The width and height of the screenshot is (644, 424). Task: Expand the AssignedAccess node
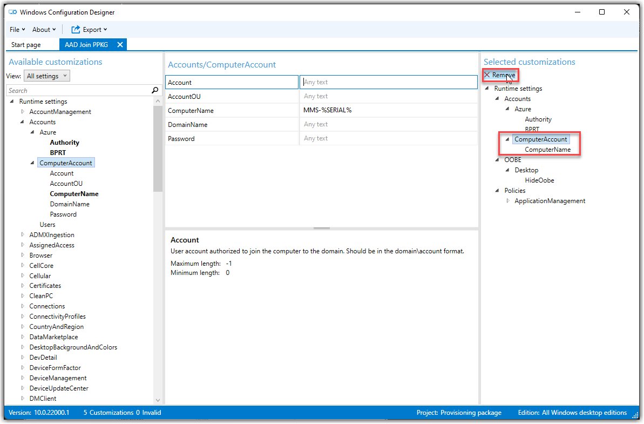point(23,245)
